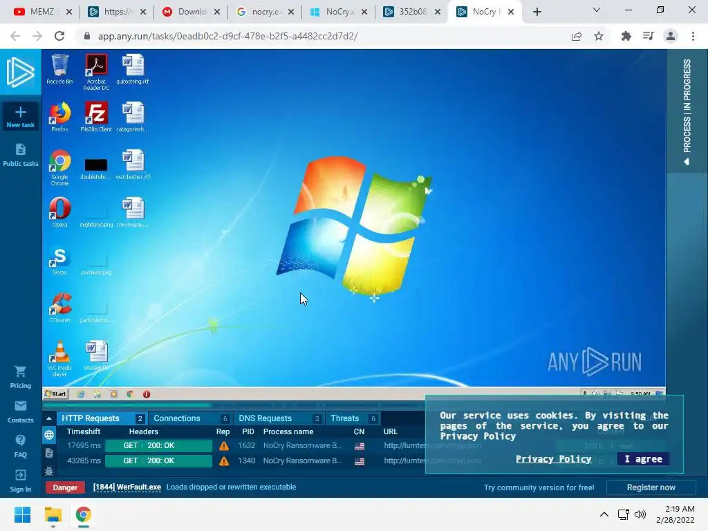Open Chrome tab search chevron
This screenshot has width=708, height=531.
(x=597, y=10)
